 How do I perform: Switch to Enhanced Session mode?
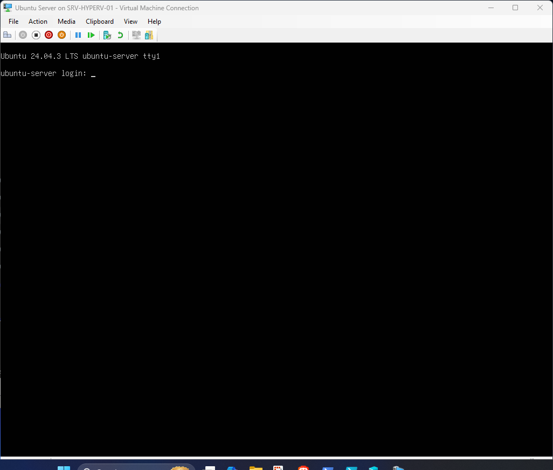(x=136, y=34)
